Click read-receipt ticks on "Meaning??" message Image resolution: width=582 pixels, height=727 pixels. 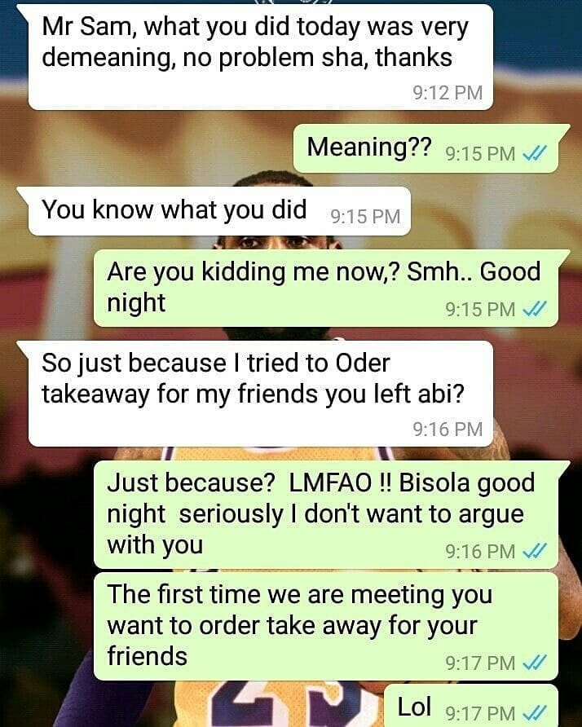pyautogui.click(x=534, y=153)
